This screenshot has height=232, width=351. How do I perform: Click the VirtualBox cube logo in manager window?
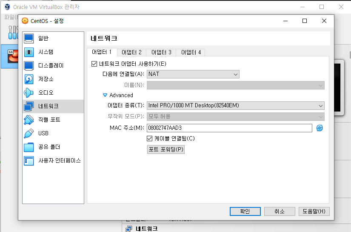click(x=7, y=7)
